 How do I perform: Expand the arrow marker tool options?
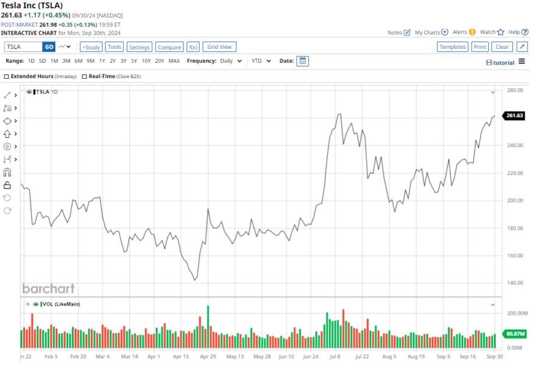tap(15, 134)
